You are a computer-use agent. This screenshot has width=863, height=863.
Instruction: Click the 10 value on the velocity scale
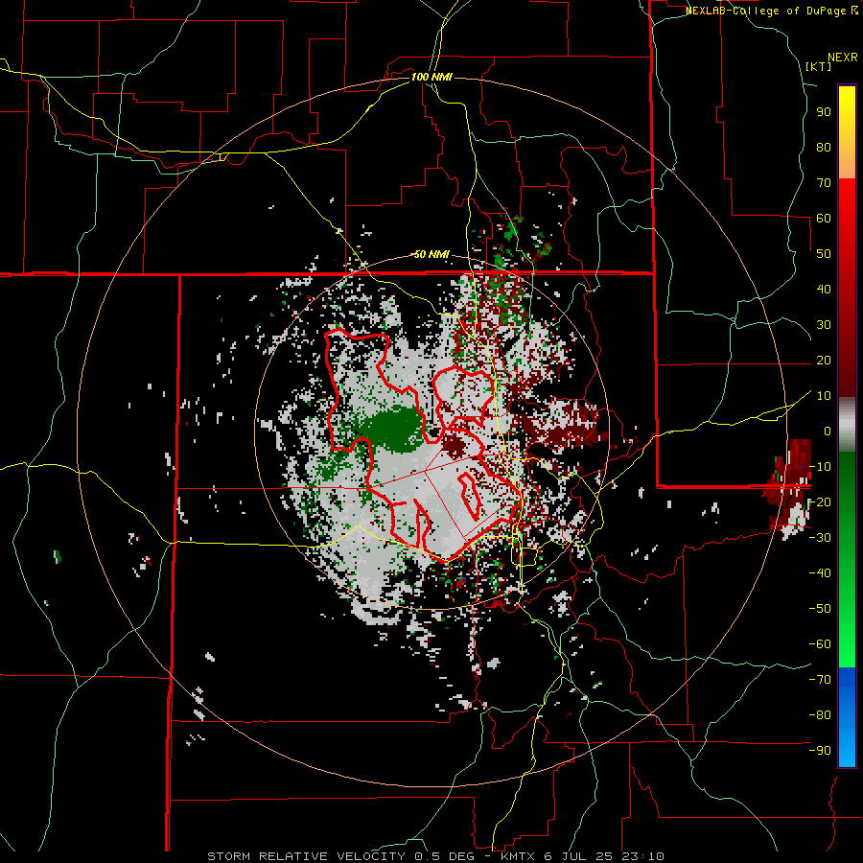pos(824,396)
